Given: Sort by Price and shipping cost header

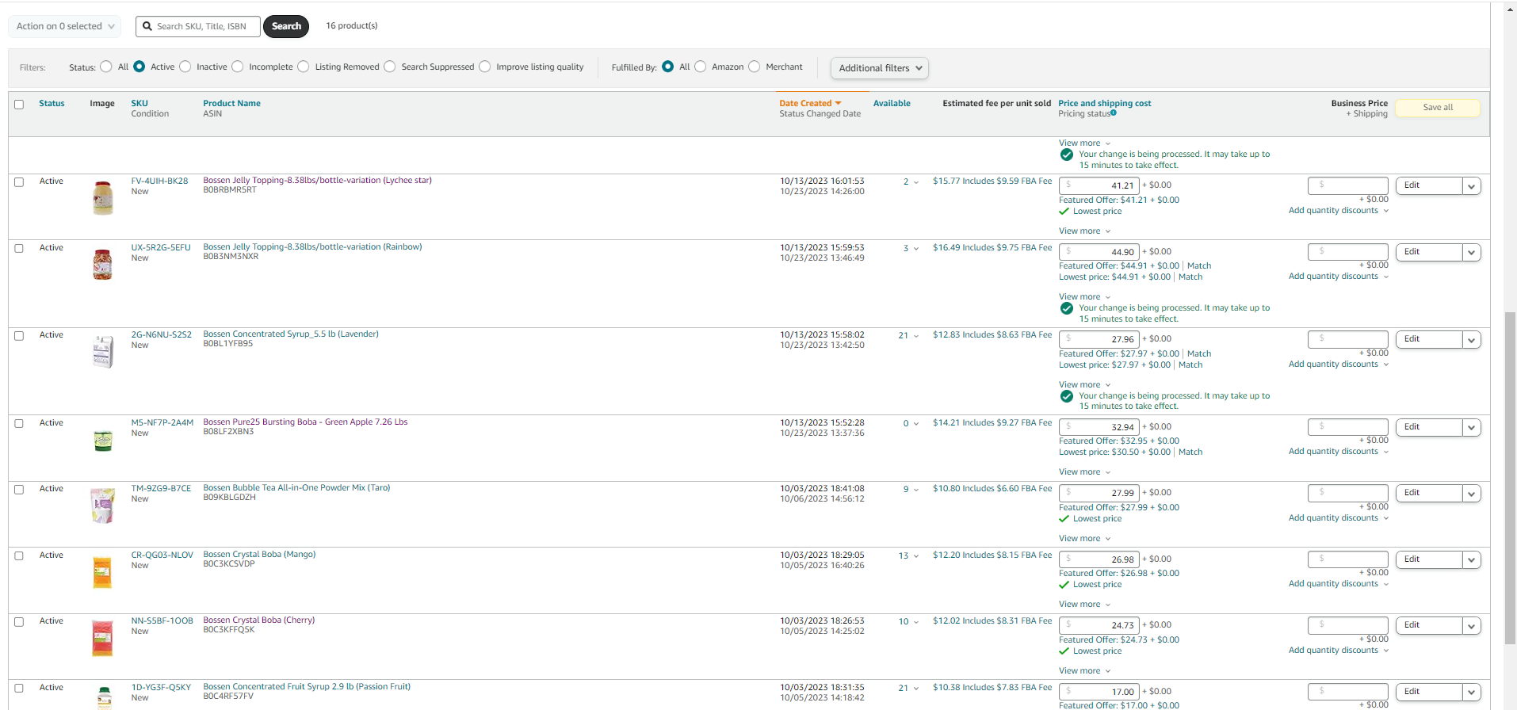Looking at the screenshot, I should point(1104,104).
